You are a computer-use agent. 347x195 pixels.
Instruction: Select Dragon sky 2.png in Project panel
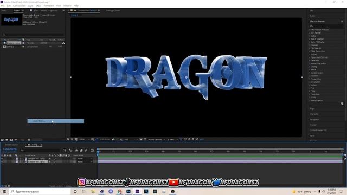14,43
